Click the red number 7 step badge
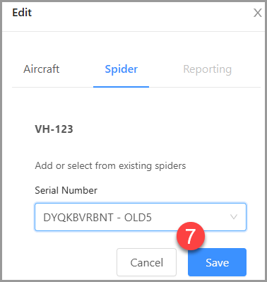The image size is (267, 282). [191, 236]
